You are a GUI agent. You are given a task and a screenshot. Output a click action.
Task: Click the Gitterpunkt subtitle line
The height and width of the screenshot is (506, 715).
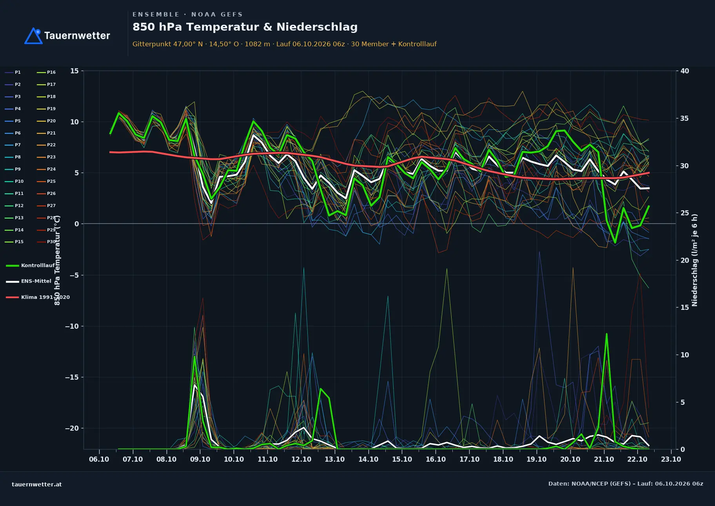285,44
